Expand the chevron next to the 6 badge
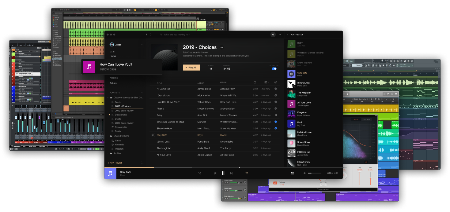The image size is (450, 212). click(x=280, y=35)
